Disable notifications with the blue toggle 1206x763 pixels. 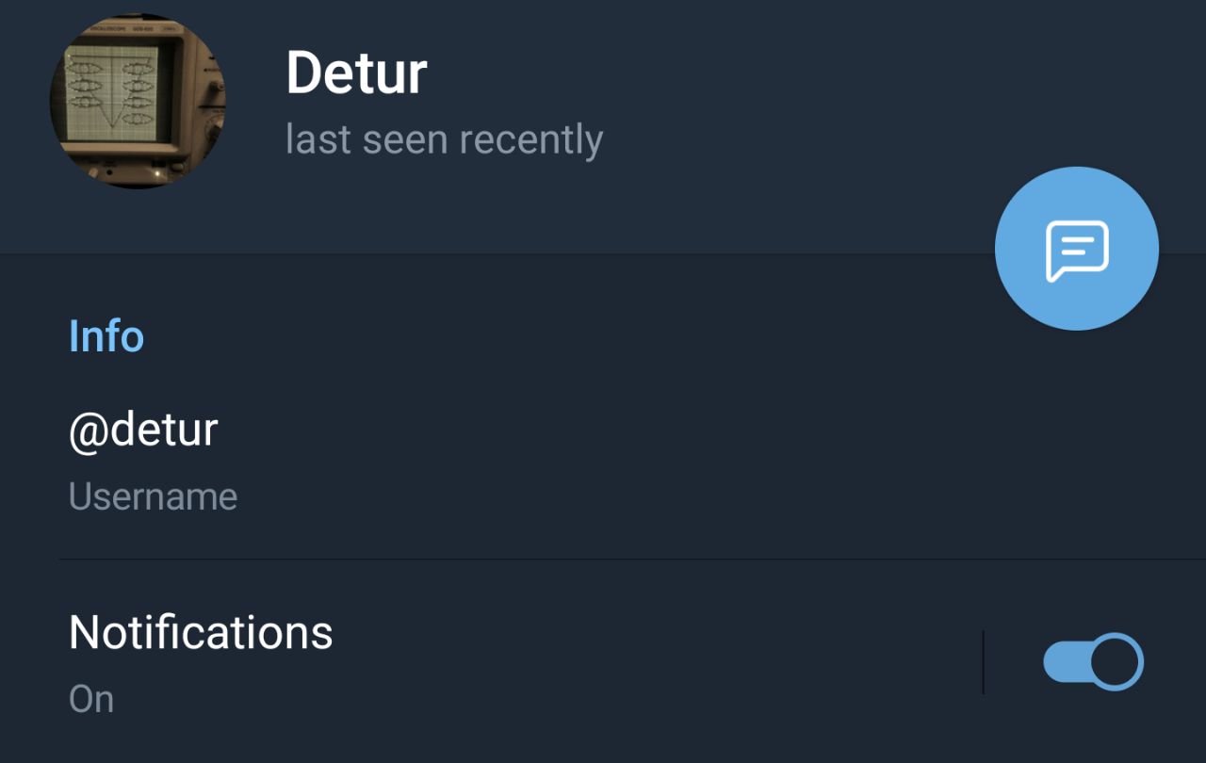coord(1093,661)
